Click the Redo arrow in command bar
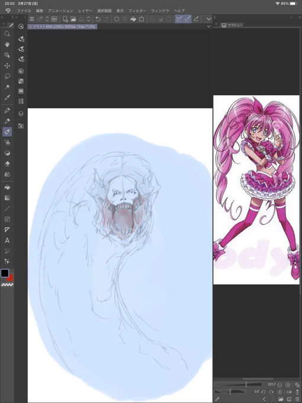The width and height of the screenshot is (302, 403). click(x=106, y=19)
